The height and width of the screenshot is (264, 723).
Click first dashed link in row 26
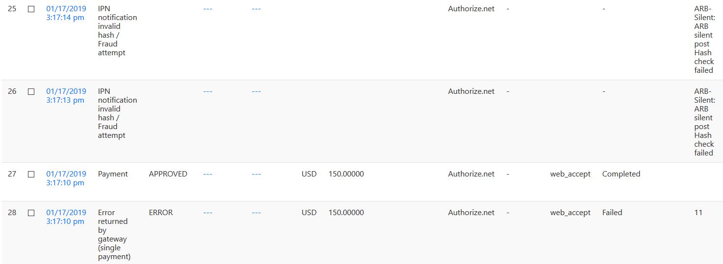click(208, 91)
